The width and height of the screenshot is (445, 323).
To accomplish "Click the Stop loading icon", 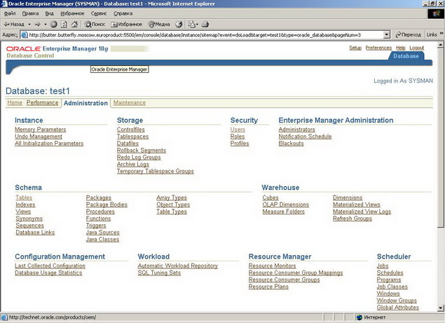I will 54,25.
